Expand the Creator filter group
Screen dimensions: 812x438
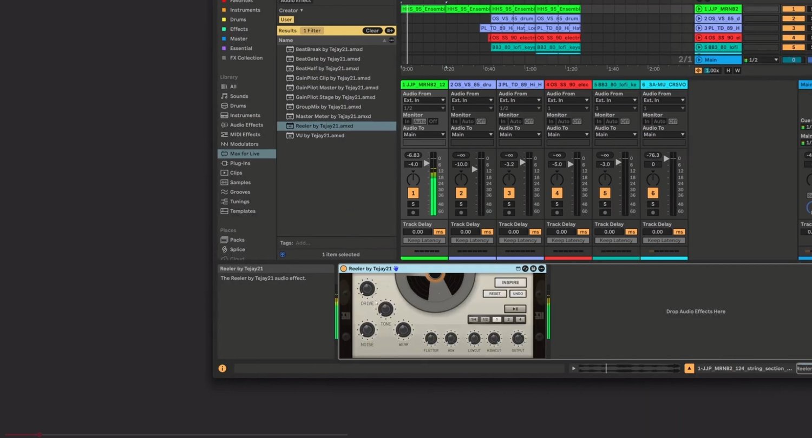pos(291,10)
